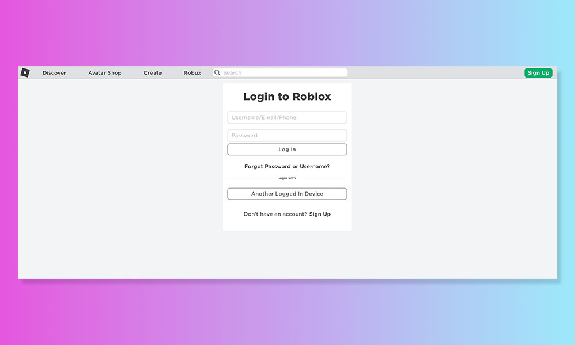The width and height of the screenshot is (575, 345).
Task: Select the Username/Email/Phone field
Action: [x=287, y=117]
